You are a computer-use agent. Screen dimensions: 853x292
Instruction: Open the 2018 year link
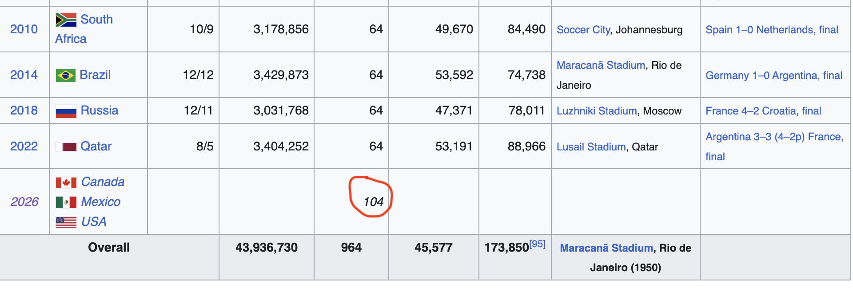point(24,110)
